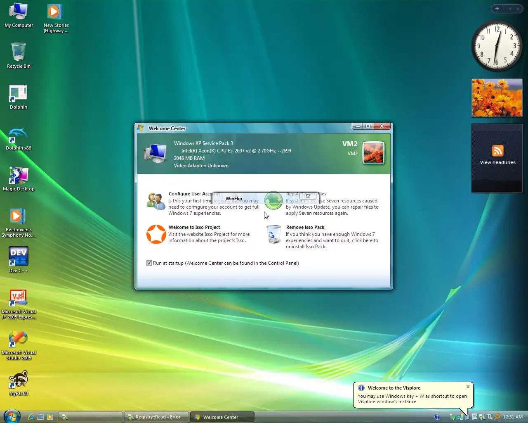The width and height of the screenshot is (528, 423).
Task: Click the orange Isso Project star icon
Action: coord(156,234)
